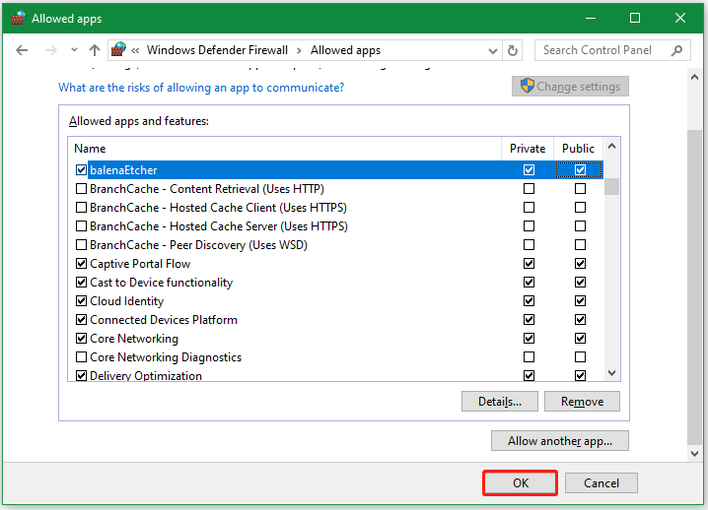Uncheck Delivery Optimization name checkbox
Image resolution: width=708 pixels, height=510 pixels.
81,376
